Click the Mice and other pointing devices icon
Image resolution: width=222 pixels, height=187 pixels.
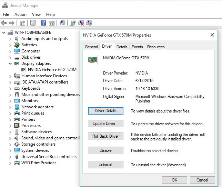click(17, 95)
